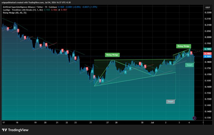
Task: Click 0.2050 on the price axis
Action: [208, 31]
